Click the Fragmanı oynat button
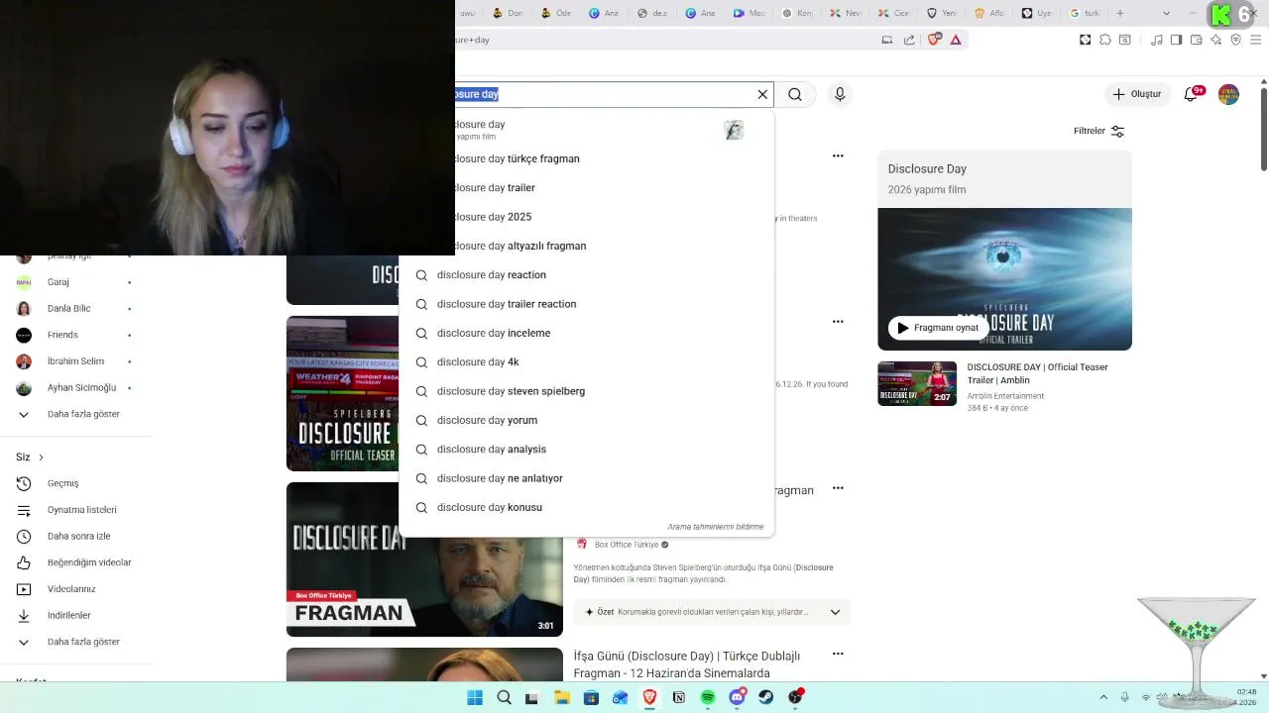Screen dimensions: 1269x713 point(938,328)
